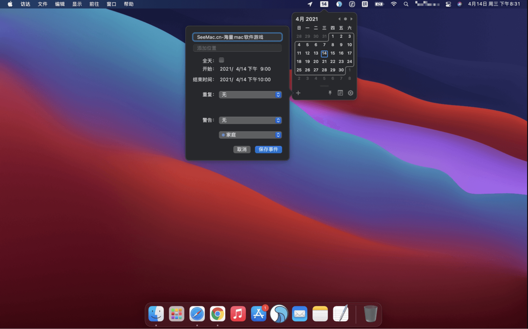Jump to today dot in calendar header
The height and width of the screenshot is (329, 528).
(x=345, y=19)
